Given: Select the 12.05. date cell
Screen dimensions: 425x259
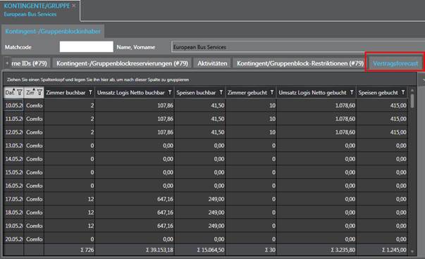Looking at the screenshot, I should 14,132.
